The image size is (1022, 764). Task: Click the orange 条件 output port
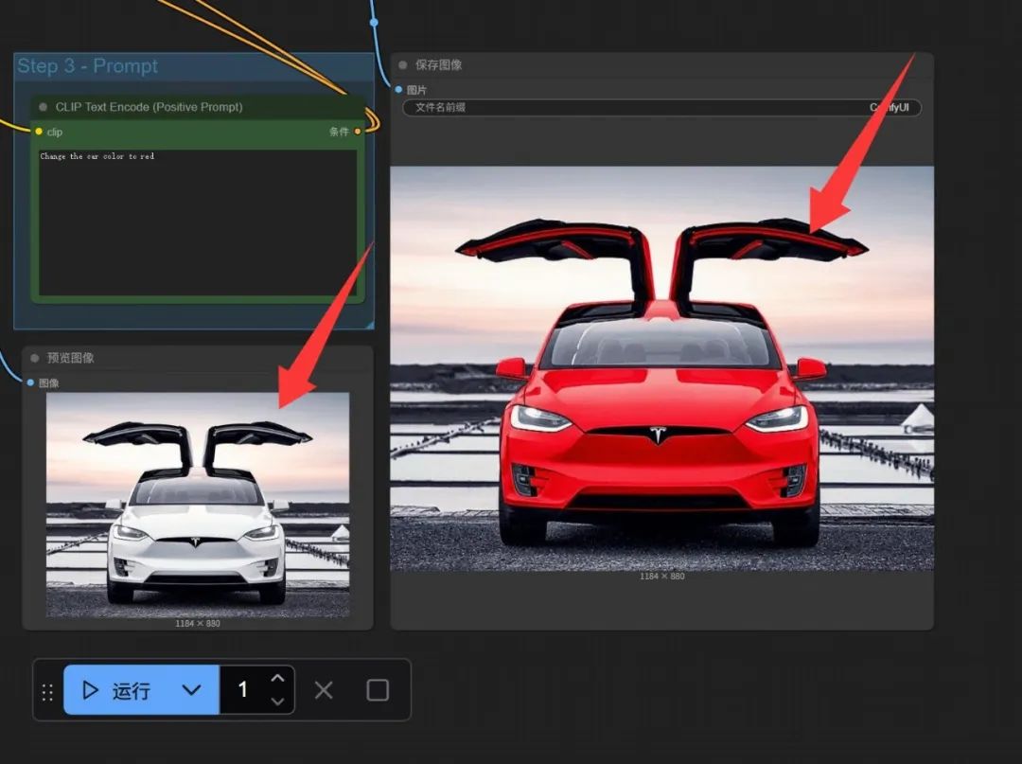click(358, 132)
